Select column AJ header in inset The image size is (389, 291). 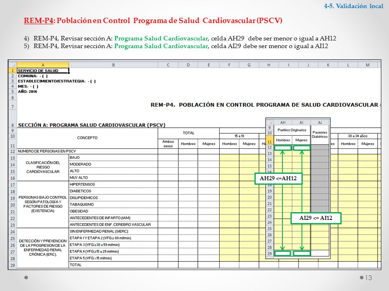pos(320,122)
